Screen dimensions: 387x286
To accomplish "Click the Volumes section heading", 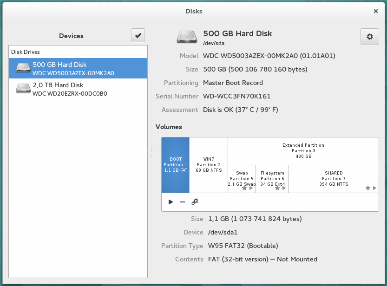I will click(169, 127).
